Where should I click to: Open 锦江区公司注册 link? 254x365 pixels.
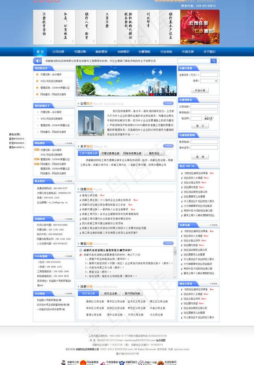point(159,302)
